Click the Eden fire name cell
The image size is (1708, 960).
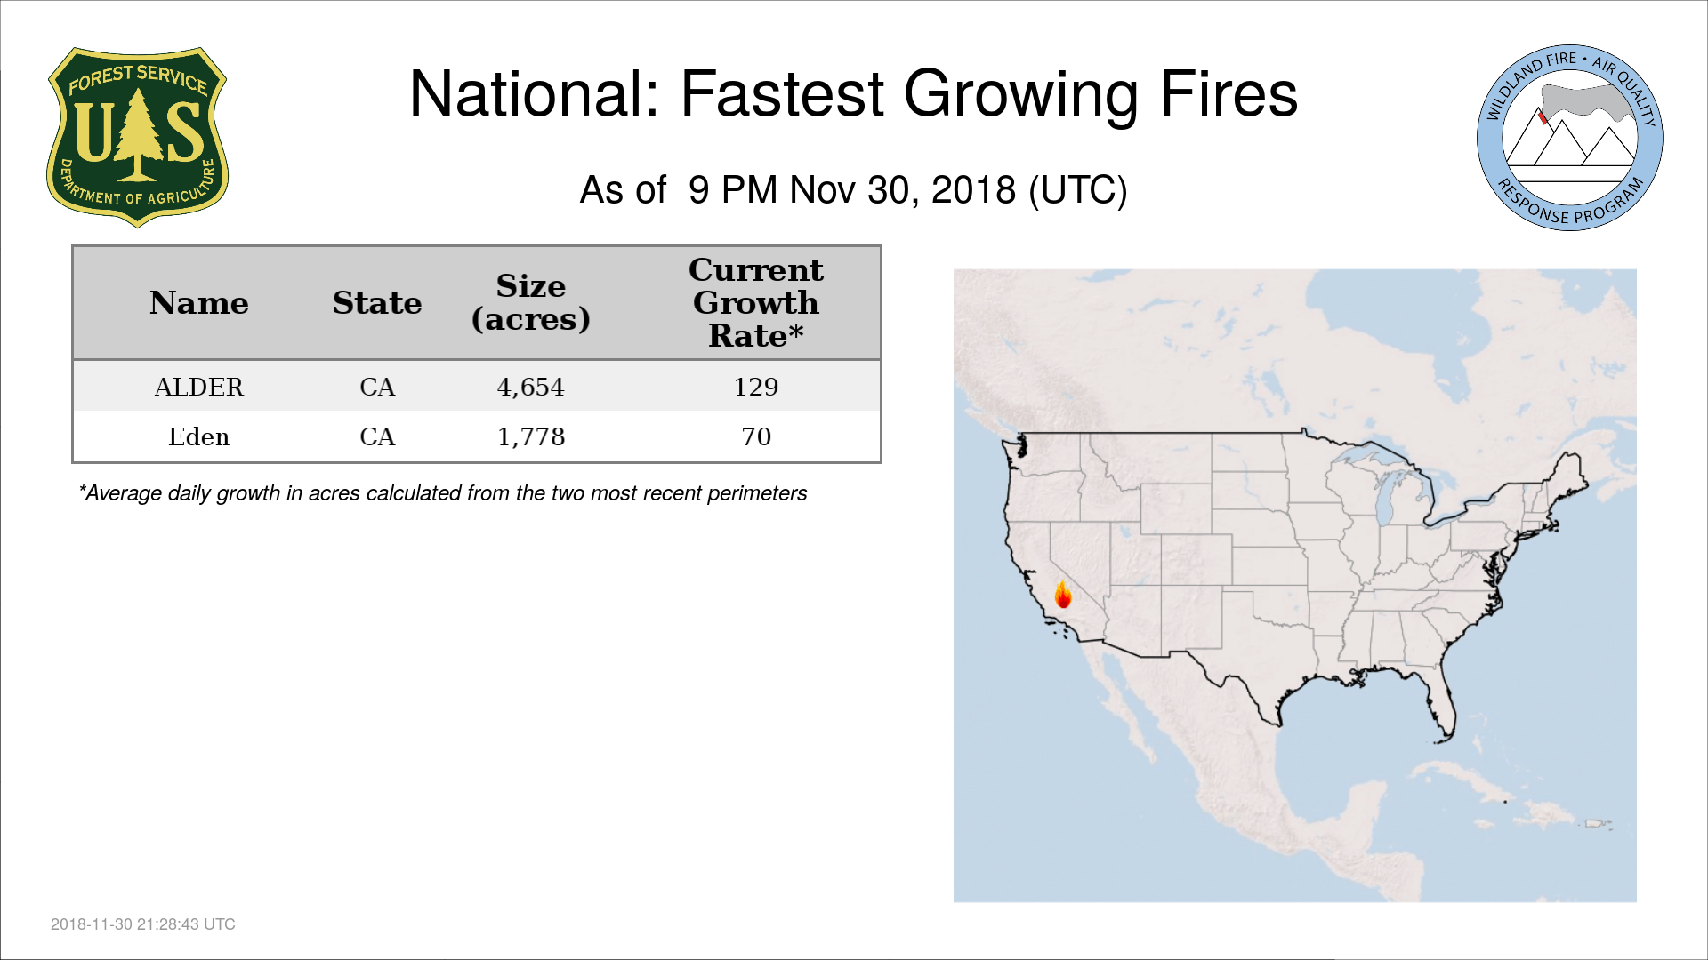199,436
